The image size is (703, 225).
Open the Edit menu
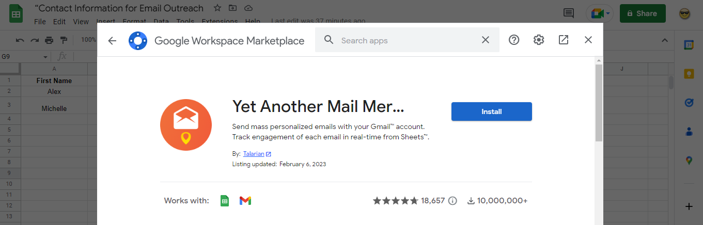(59, 22)
